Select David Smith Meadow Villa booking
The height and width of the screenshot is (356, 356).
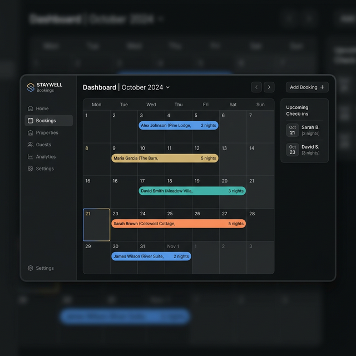point(192,191)
